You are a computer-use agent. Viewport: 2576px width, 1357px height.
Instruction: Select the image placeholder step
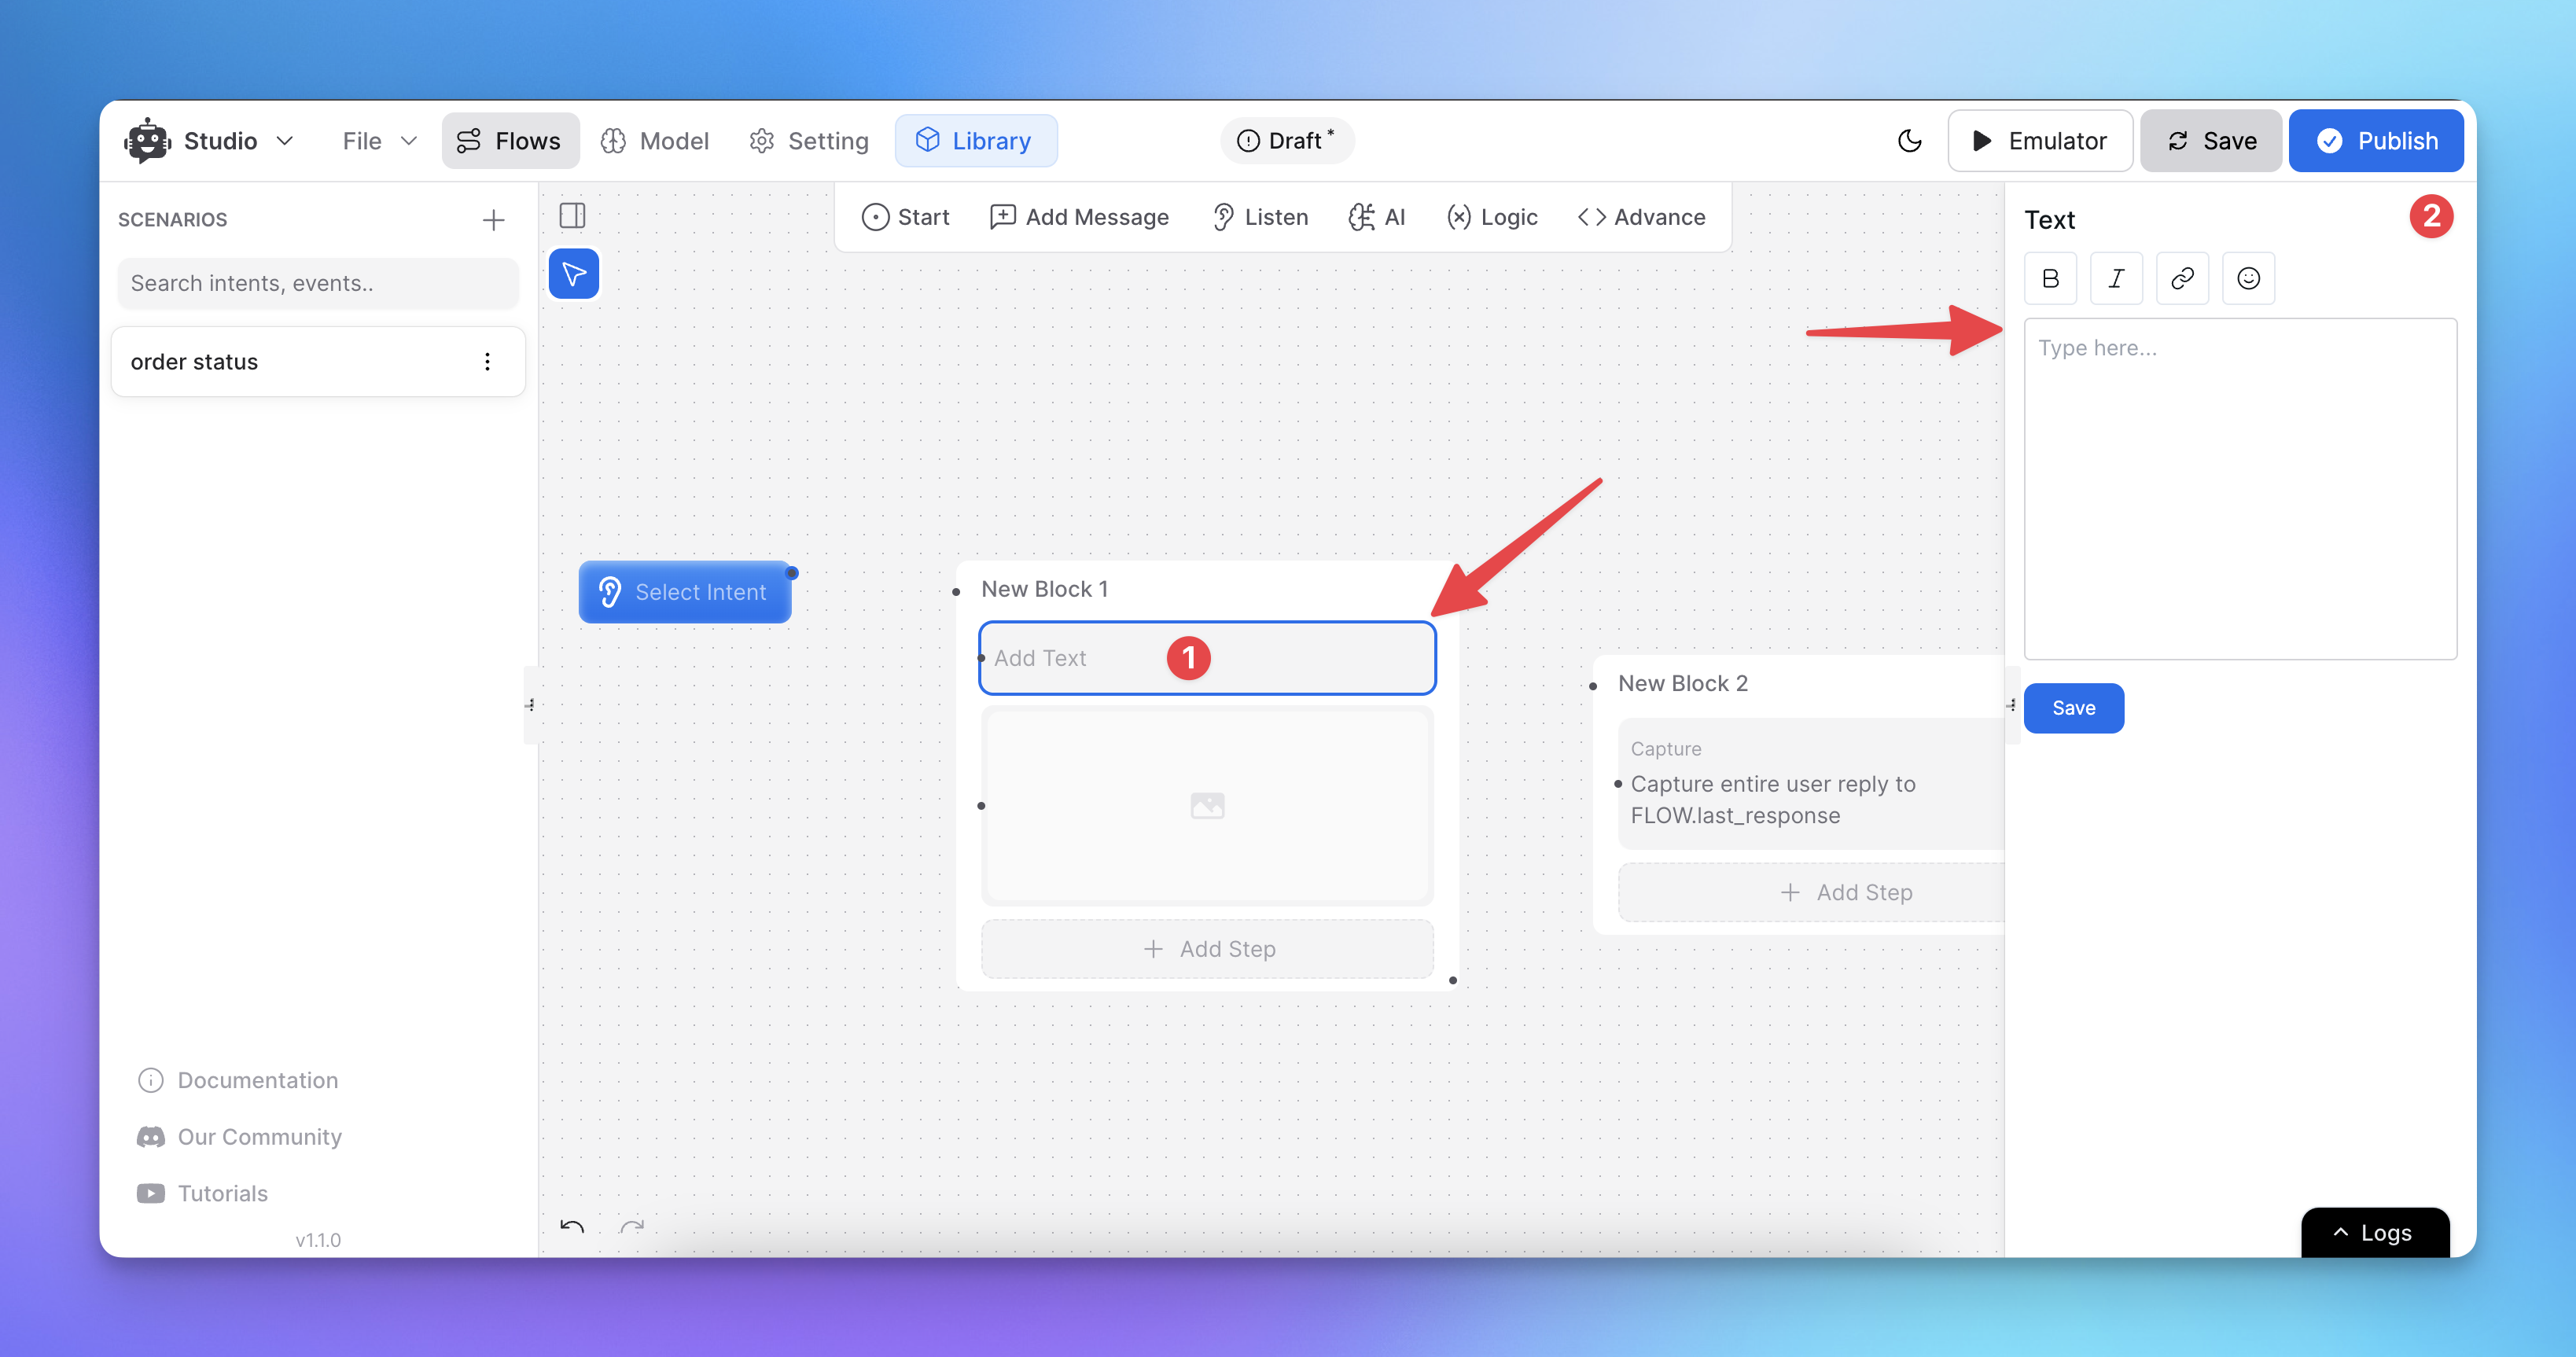(x=1207, y=805)
